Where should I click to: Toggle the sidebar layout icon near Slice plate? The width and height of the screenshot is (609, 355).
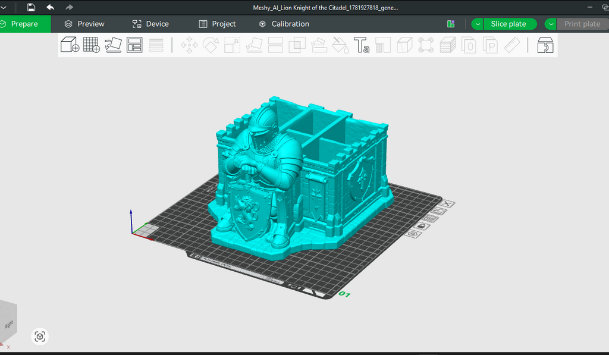pyautogui.click(x=451, y=24)
